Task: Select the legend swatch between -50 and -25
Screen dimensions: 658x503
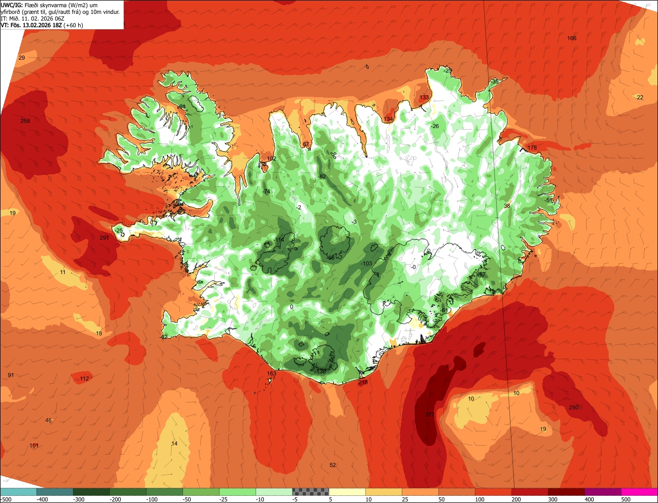Action: pyautogui.click(x=200, y=492)
